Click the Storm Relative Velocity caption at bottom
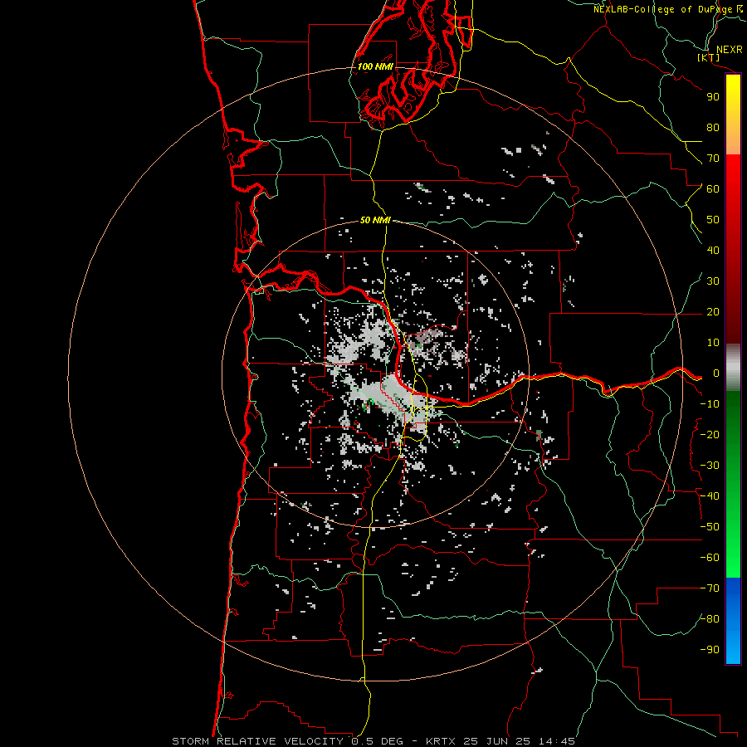 tap(373, 741)
